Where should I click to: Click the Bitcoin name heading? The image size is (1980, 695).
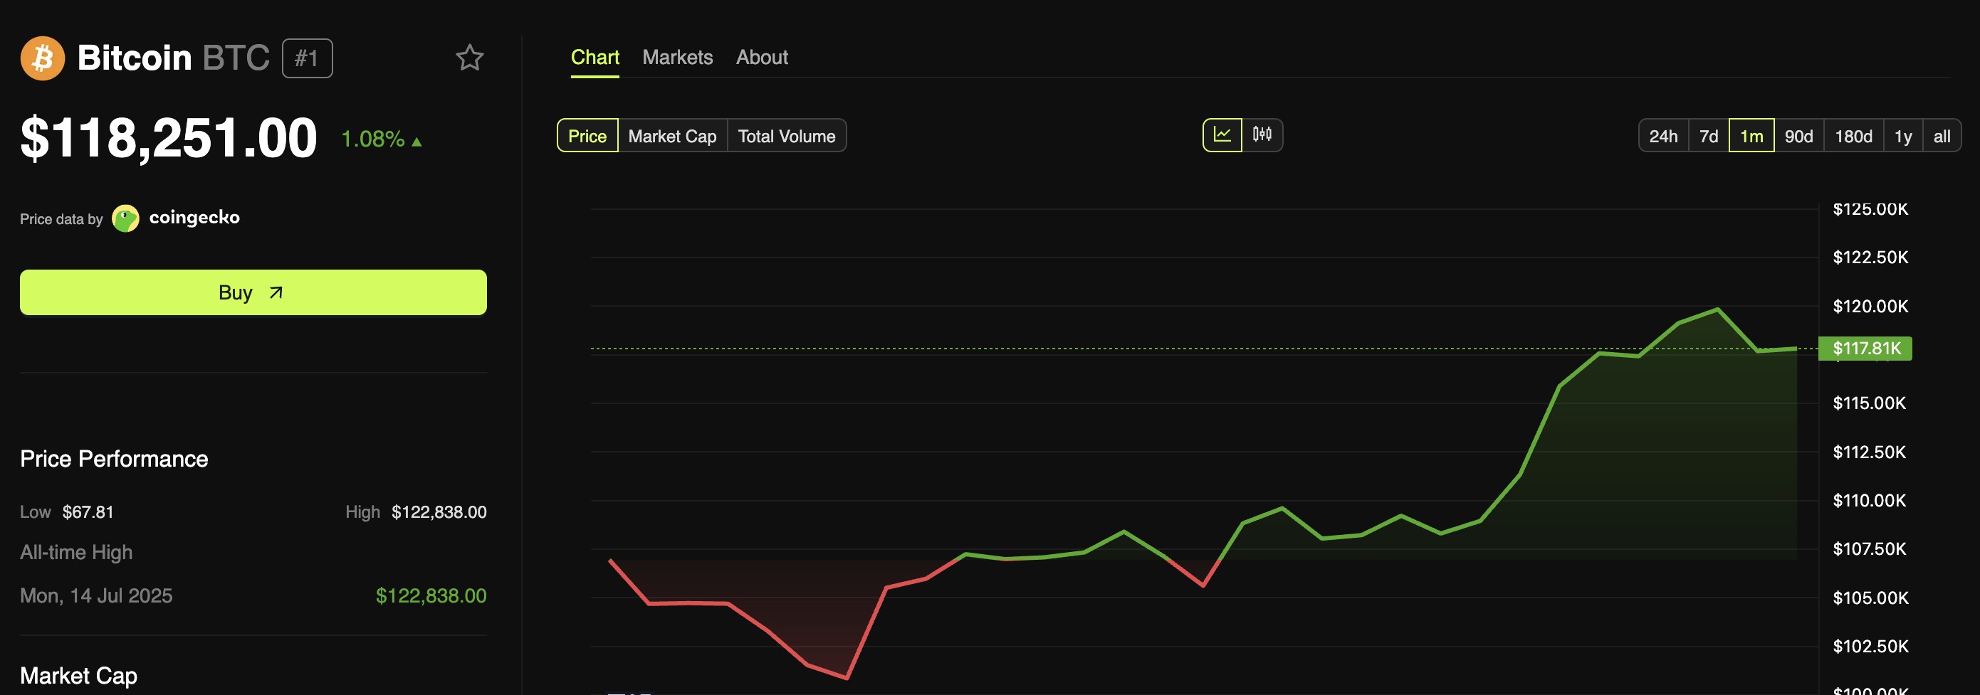(135, 58)
